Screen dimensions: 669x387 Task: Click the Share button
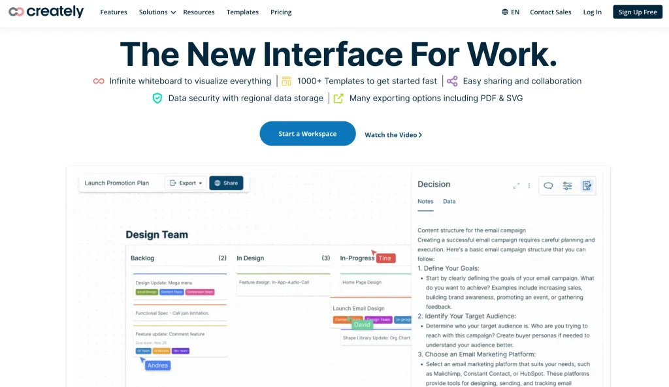[226, 183]
